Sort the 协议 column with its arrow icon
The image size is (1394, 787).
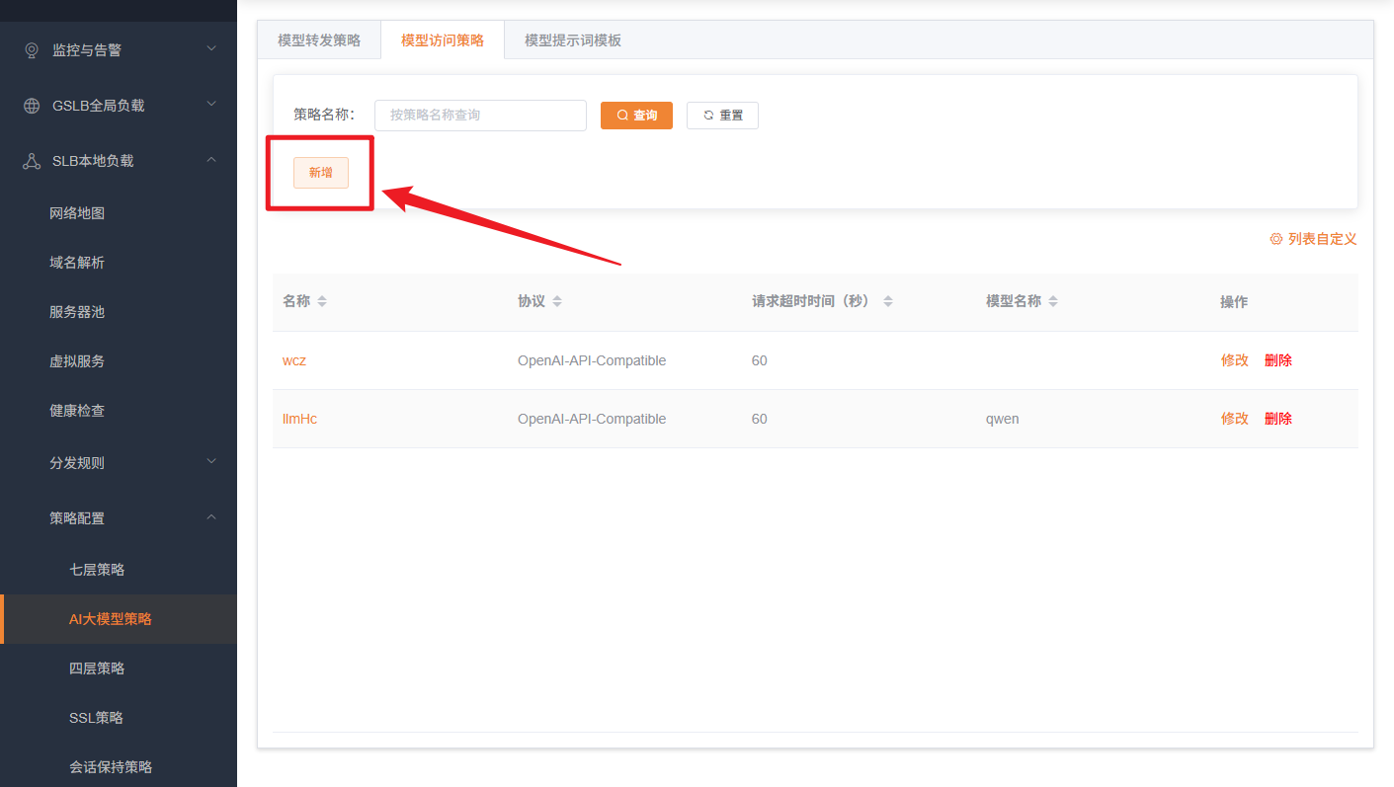(558, 302)
